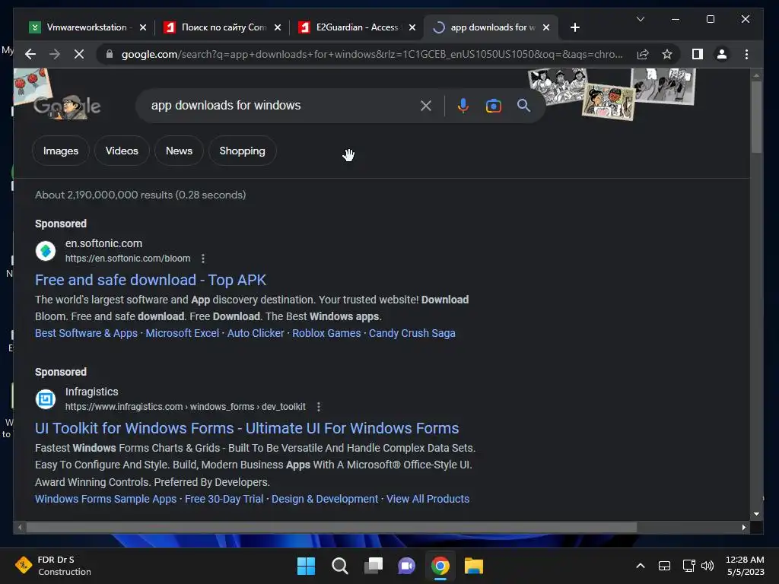Close the 'app downloads for w' tab

click(x=546, y=27)
